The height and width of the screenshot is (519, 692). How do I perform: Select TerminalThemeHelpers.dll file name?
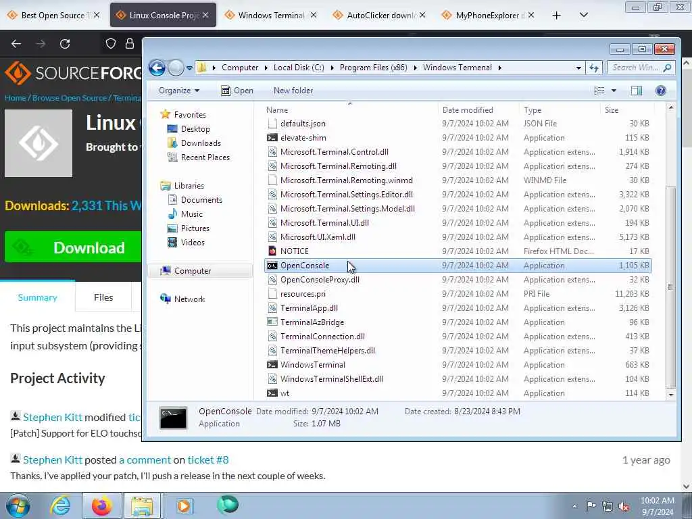(x=328, y=351)
